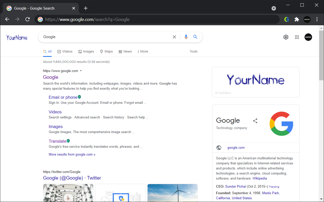Open Quick Settings gear icon
Screen dimensions: 324x202
(286, 37)
